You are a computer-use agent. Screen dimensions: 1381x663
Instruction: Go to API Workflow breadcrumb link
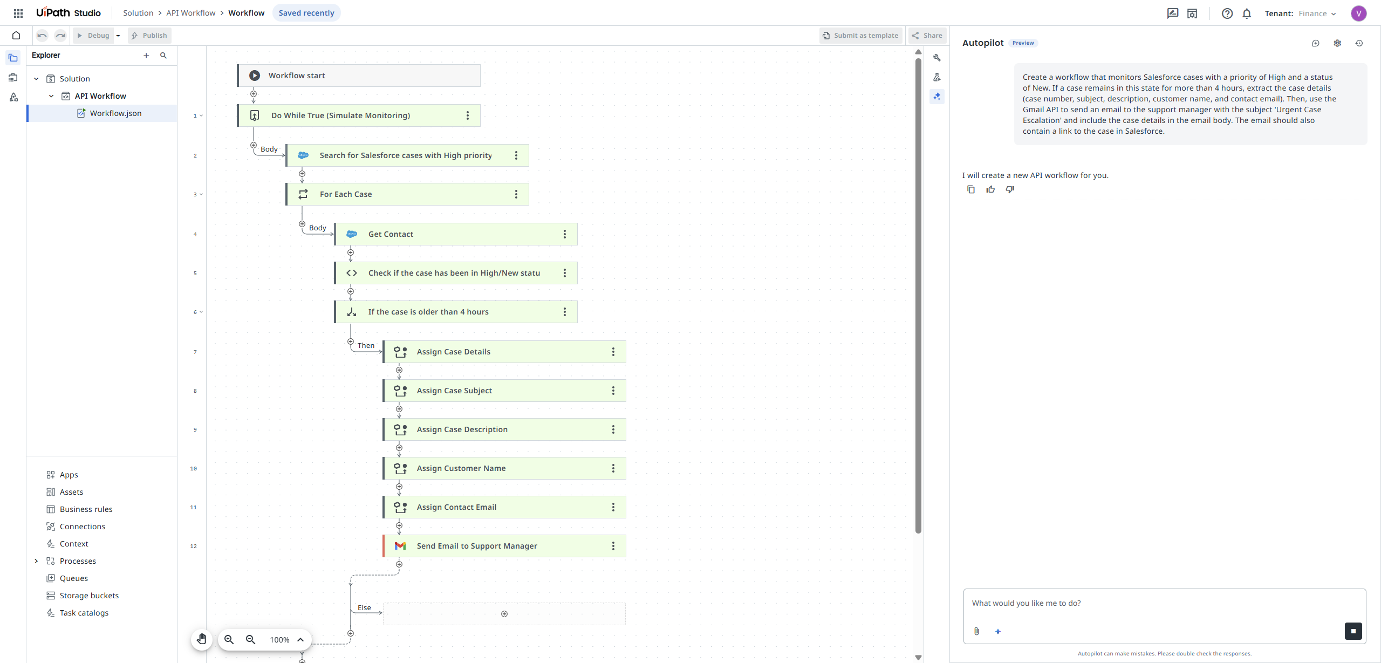tap(191, 13)
